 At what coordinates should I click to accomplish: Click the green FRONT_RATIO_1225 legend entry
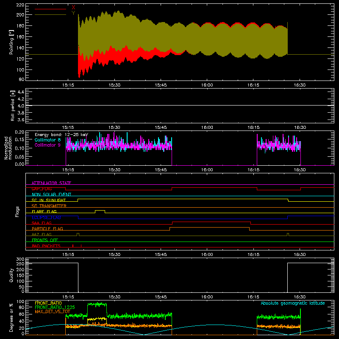(x=55, y=307)
